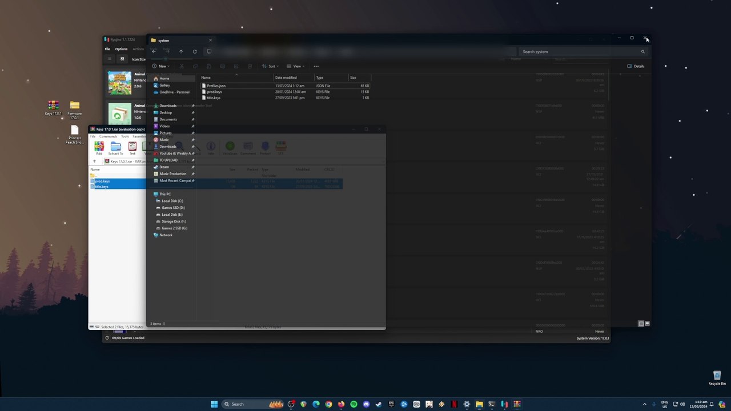This screenshot has width=731, height=411.
Task: Open the View dropdown in File Explorer
Action: click(x=296, y=66)
